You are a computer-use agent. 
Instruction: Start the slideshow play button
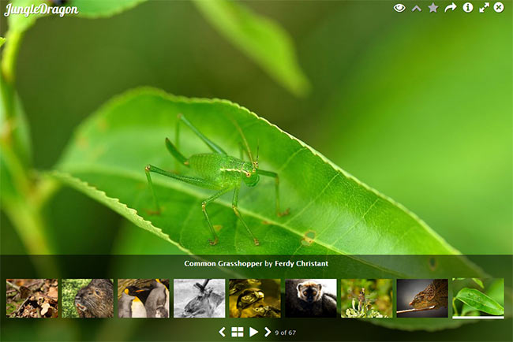pyautogui.click(x=253, y=333)
